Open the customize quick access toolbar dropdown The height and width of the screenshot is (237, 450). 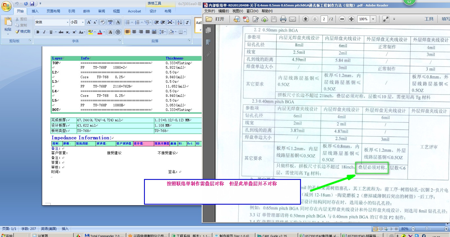(x=40, y=4)
